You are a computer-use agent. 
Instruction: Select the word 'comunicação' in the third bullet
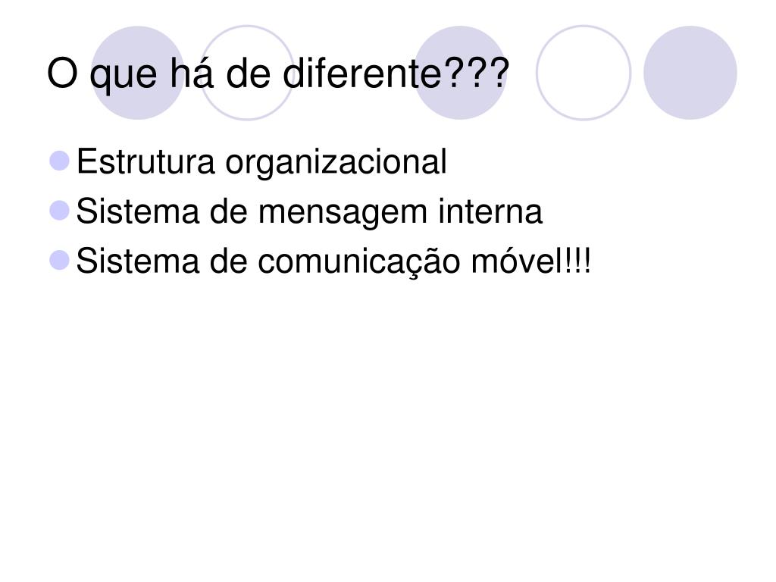coord(359,261)
